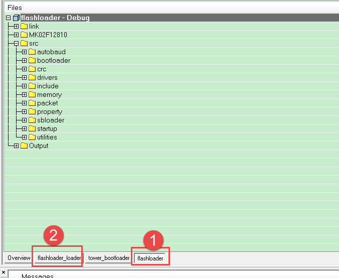Select the link tree label
Screen dimensions: 339x278
pos(34,27)
